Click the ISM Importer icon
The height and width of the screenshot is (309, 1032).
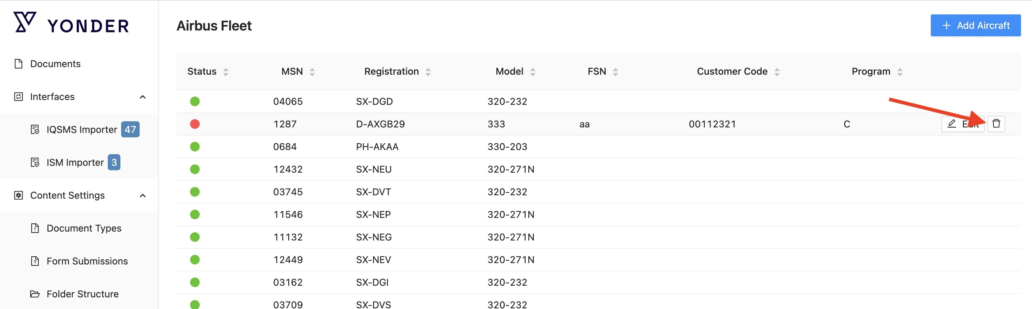[35, 162]
